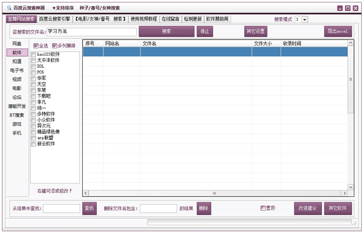Check the 下载吧 checkbox
The height and width of the screenshot is (232, 363).
click(33, 96)
